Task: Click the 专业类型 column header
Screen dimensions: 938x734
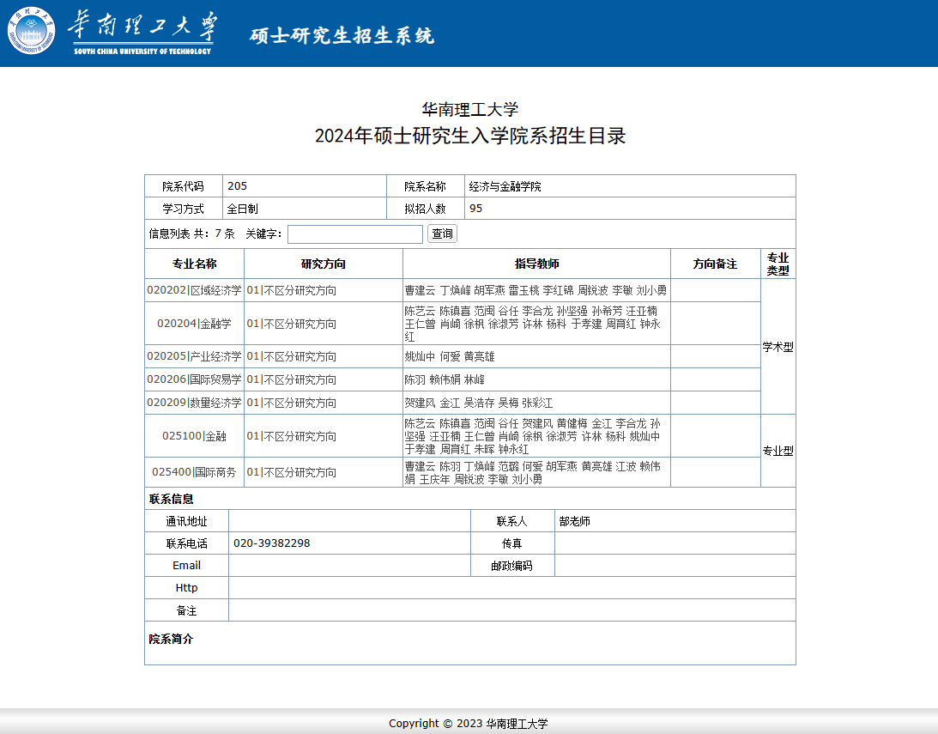Action: click(778, 264)
